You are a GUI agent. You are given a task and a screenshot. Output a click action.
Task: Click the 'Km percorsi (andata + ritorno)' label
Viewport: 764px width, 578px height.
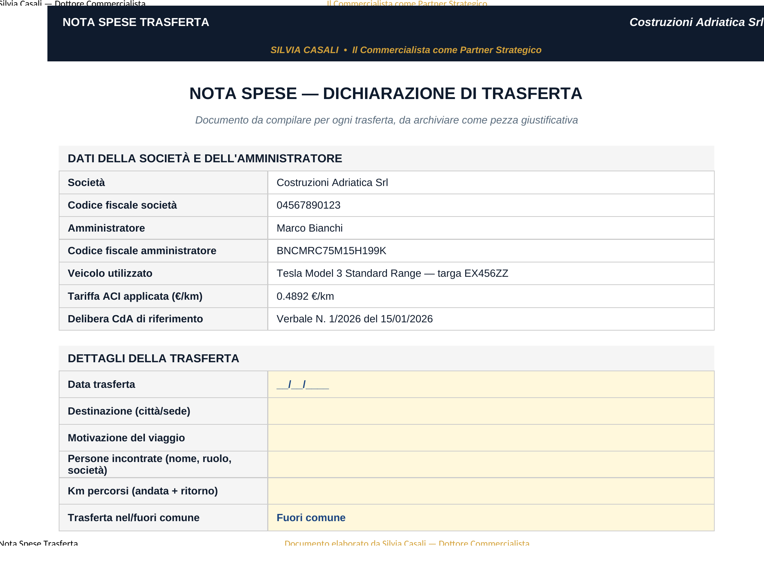143,491
